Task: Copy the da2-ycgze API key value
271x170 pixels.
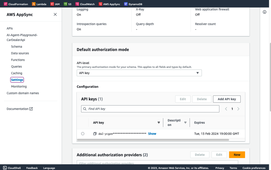Action: pyautogui.click(x=95, y=134)
